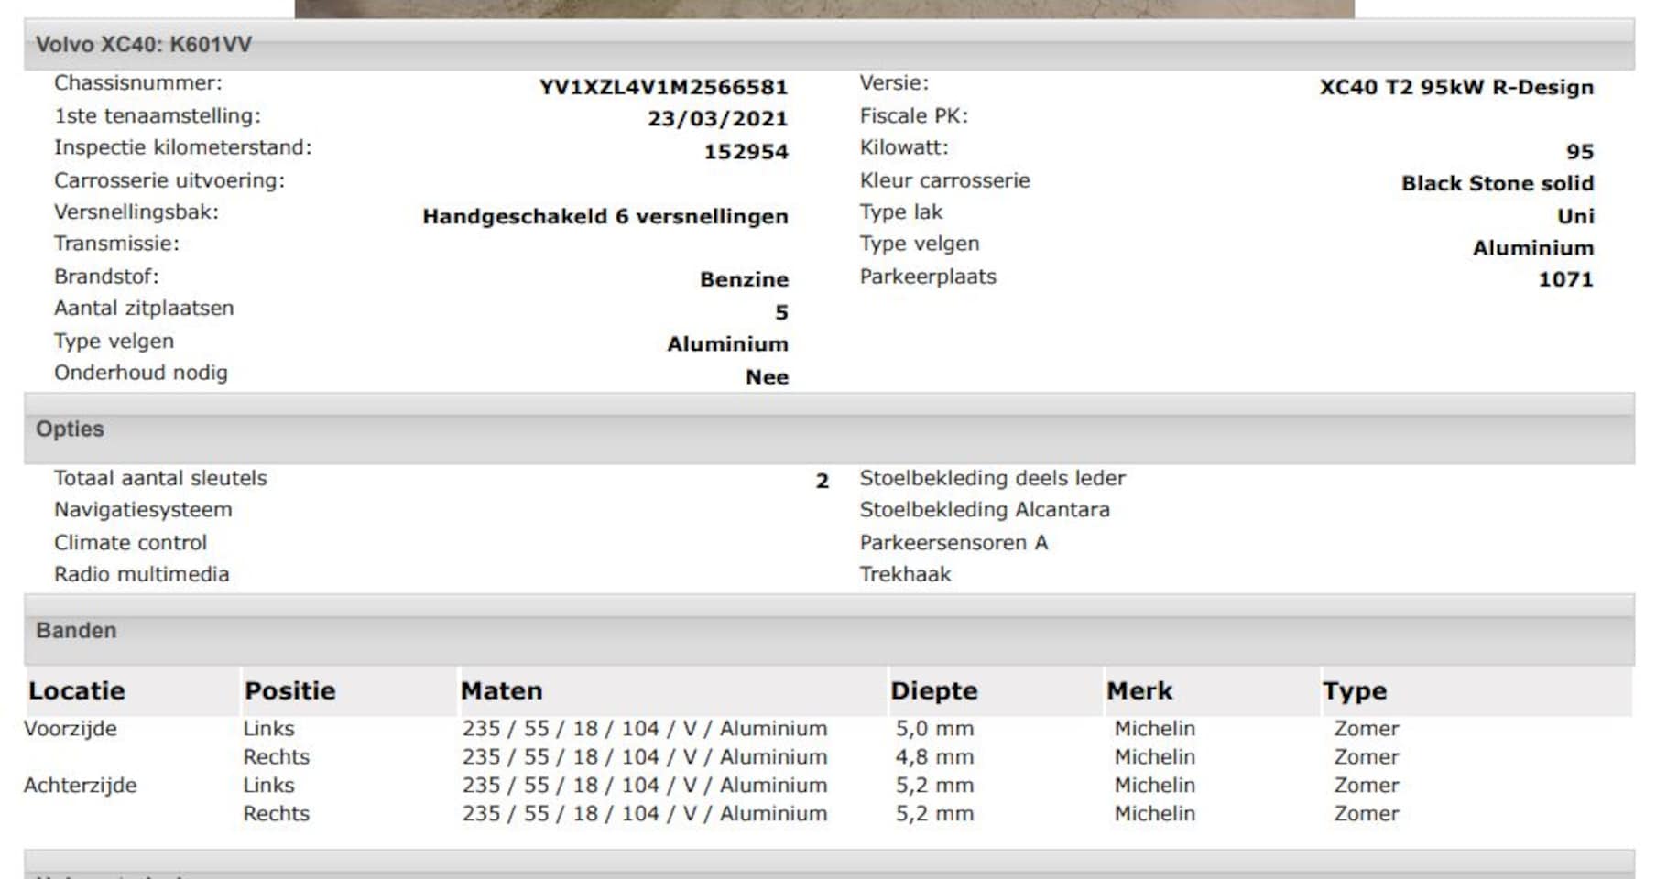The width and height of the screenshot is (1667, 879).
Task: Click tyre size in the 4,8 mm row
Action: tap(644, 757)
